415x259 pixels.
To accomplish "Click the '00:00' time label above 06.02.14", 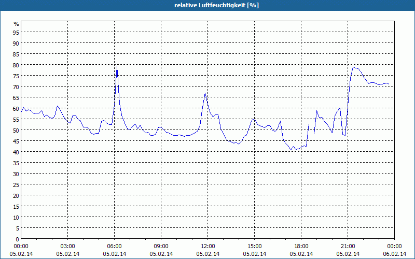I will (394, 247).
